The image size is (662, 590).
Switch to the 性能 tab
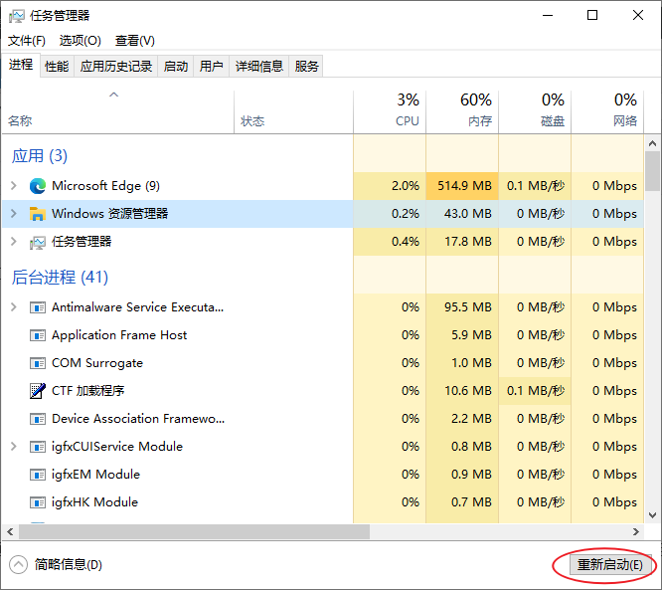(57, 67)
